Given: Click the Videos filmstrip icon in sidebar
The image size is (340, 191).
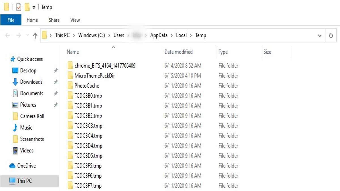Looking at the screenshot, I should tap(15, 151).
